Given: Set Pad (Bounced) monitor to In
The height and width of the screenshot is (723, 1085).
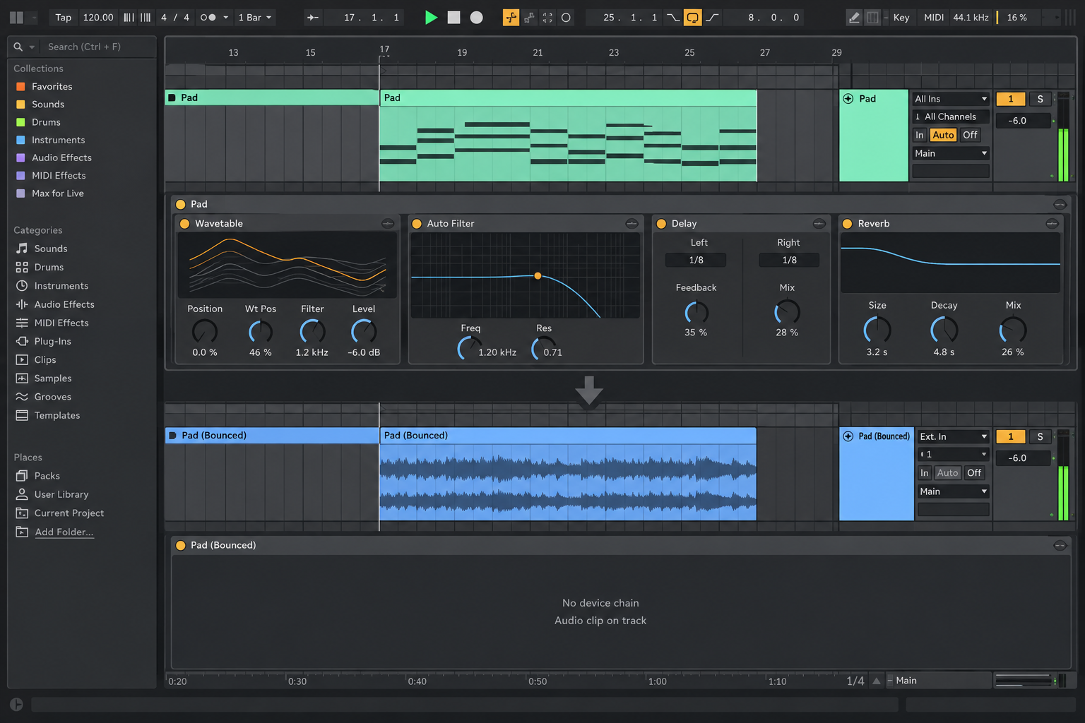Looking at the screenshot, I should pyautogui.click(x=924, y=473).
